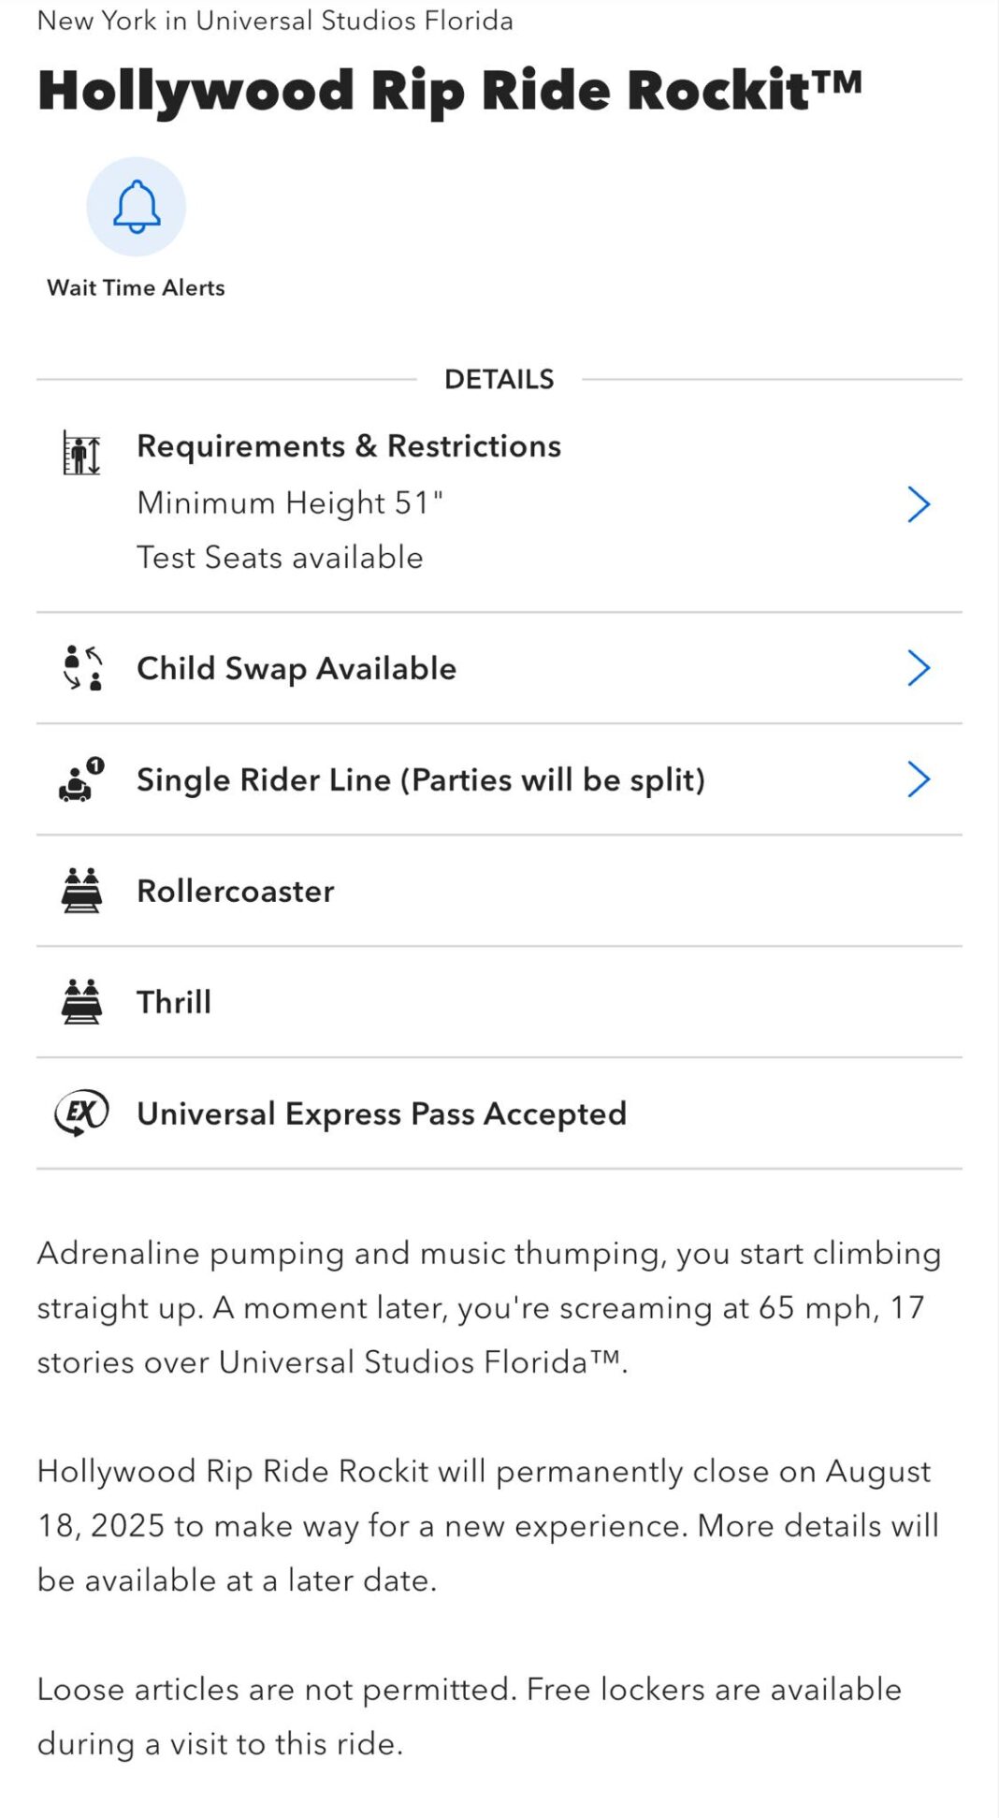
Task: Expand the Single Rider Line chevron
Action: 919,779
